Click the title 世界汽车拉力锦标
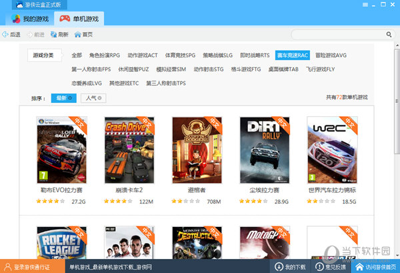400x273 pixels. pos(332,190)
